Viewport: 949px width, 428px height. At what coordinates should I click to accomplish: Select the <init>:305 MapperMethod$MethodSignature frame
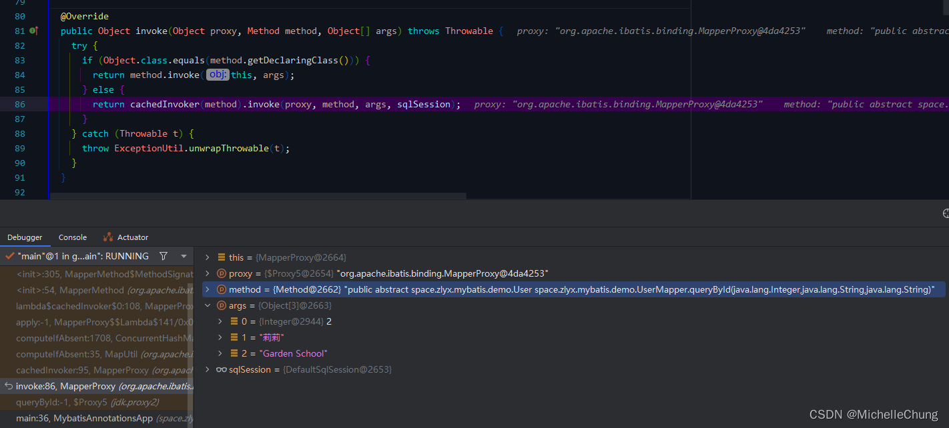click(x=97, y=274)
